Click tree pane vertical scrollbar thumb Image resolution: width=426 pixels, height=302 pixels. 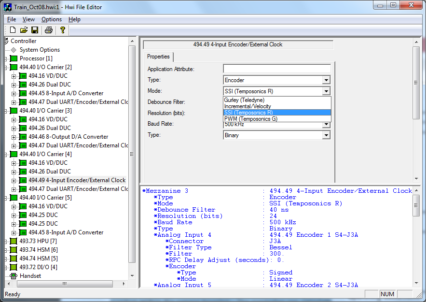pyautogui.click(x=132, y=154)
